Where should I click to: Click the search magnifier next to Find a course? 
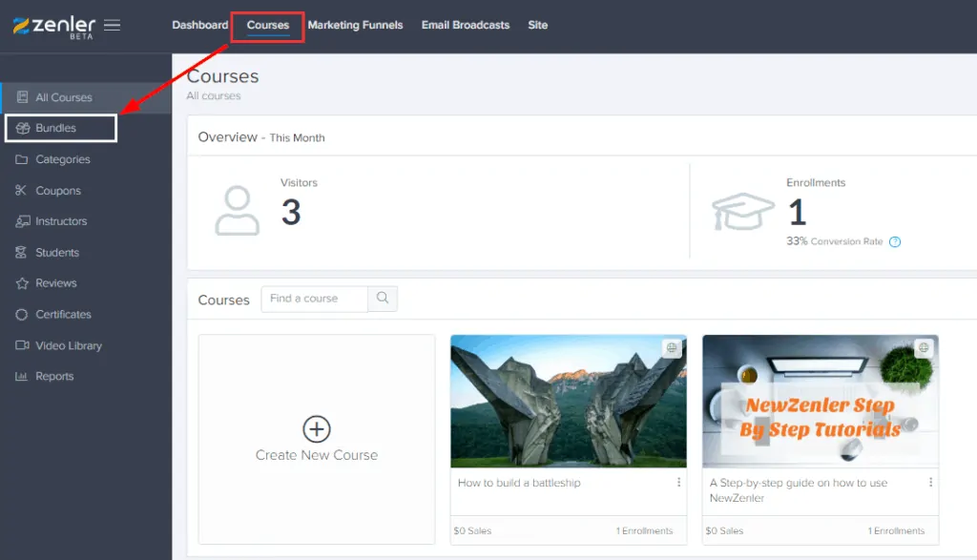coord(383,299)
